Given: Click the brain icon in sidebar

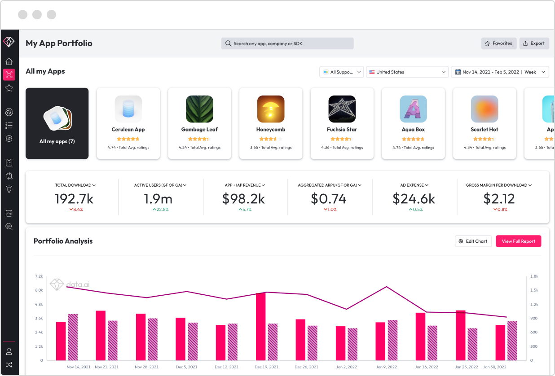Looking at the screenshot, I should coord(9,112).
